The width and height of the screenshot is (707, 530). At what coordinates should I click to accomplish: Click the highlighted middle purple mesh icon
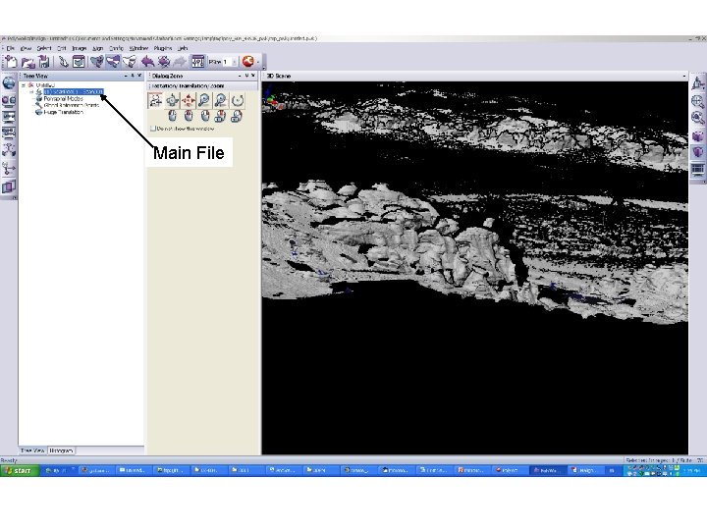pyautogui.click(x=113, y=61)
